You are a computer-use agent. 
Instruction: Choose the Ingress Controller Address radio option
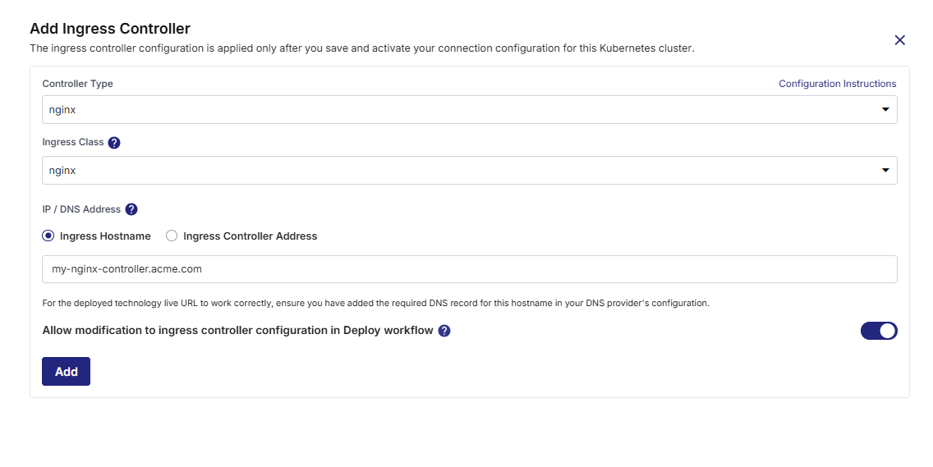click(172, 236)
